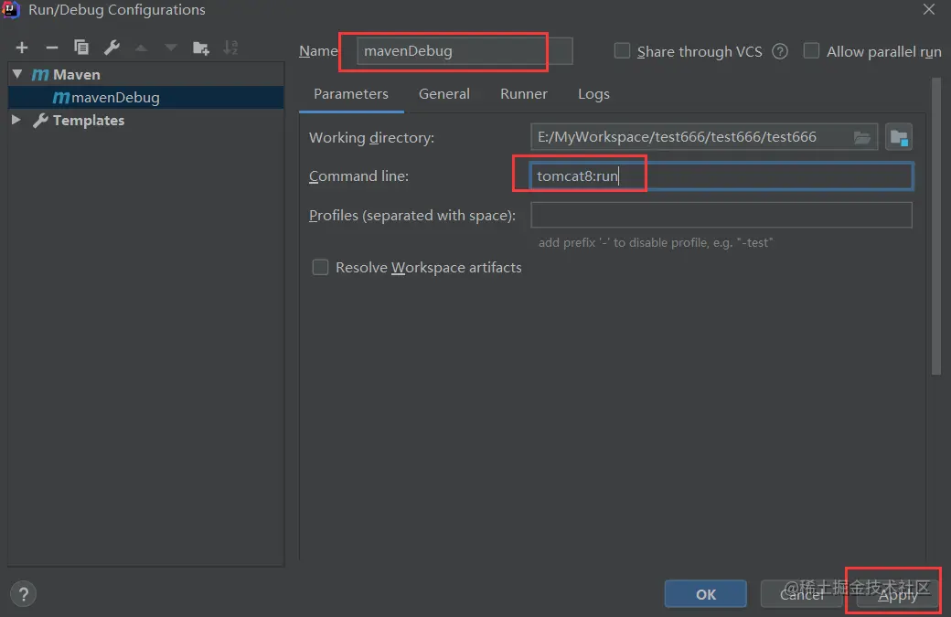951x617 pixels.
Task: Move configuration down arrow
Action: click(x=170, y=48)
